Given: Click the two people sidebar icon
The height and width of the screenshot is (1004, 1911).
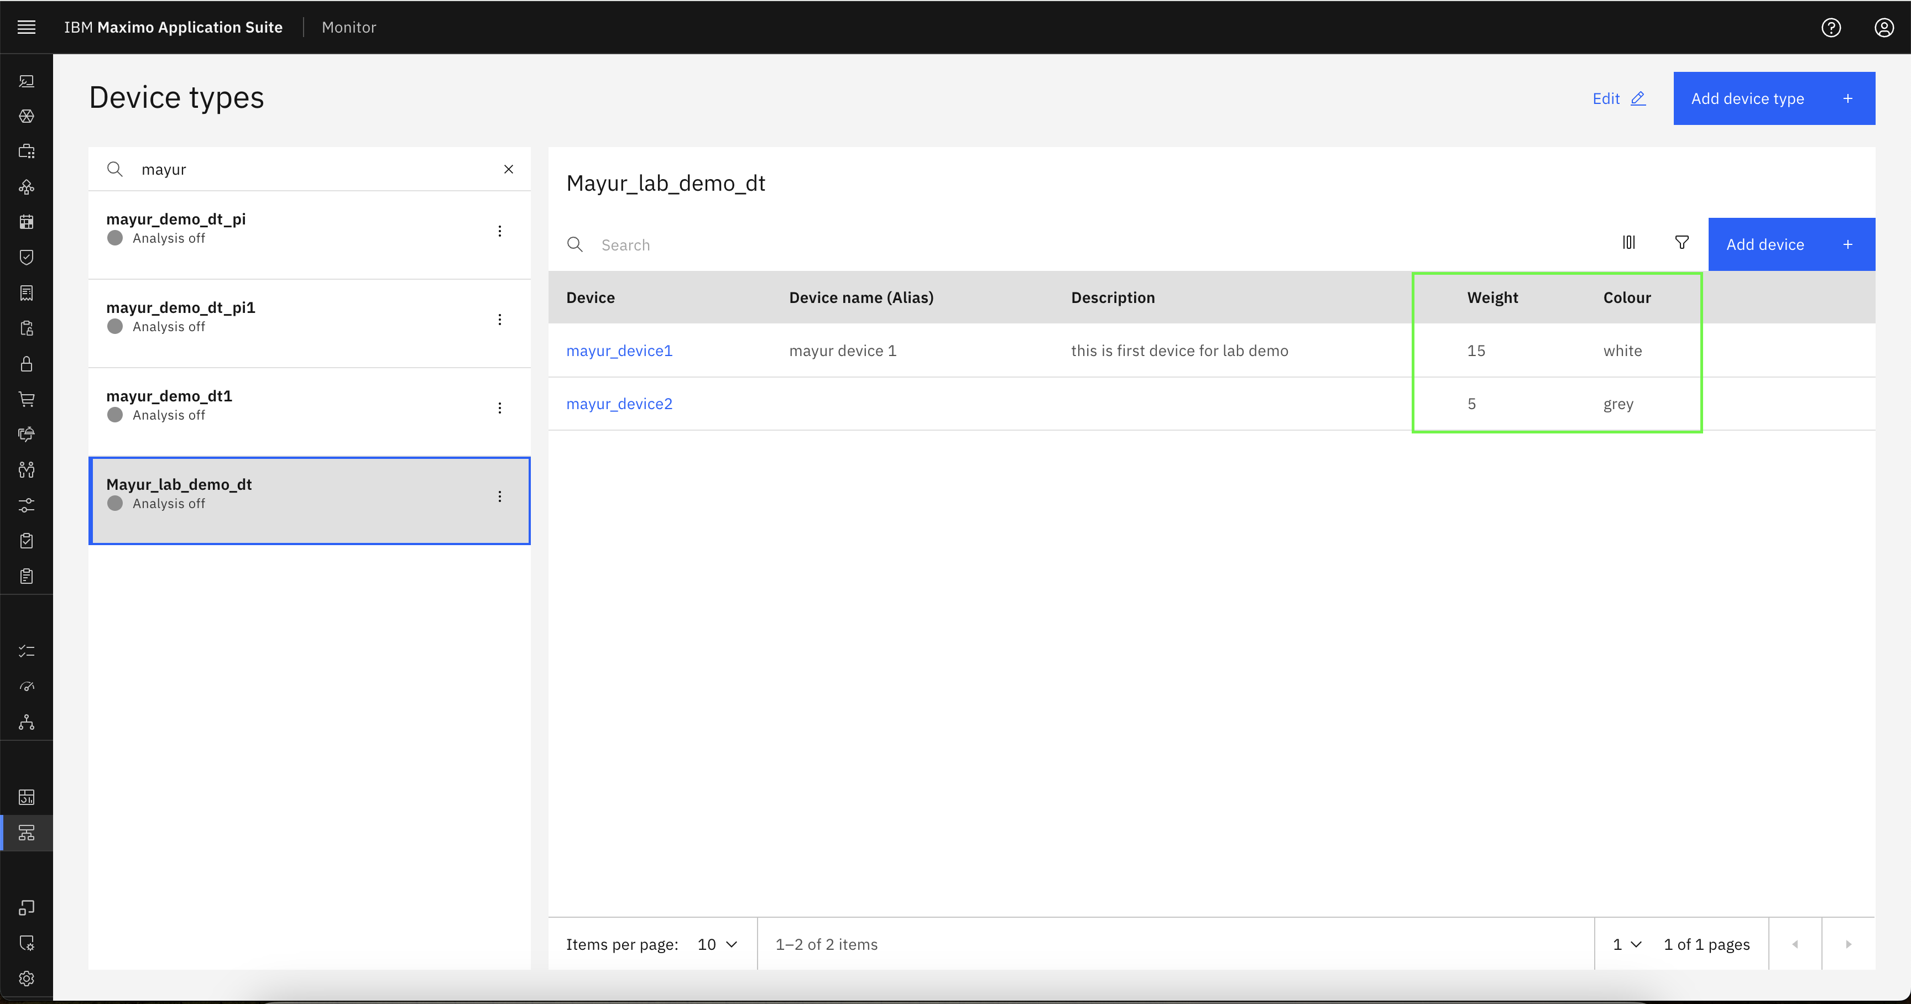Looking at the screenshot, I should (x=27, y=469).
